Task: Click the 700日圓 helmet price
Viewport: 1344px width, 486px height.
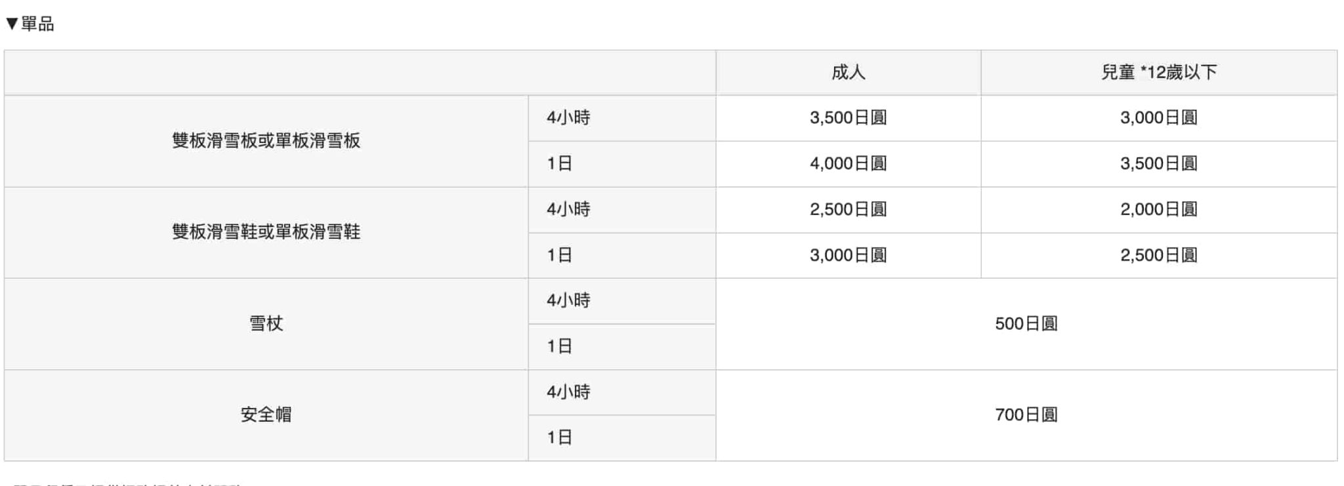Action: point(1026,415)
